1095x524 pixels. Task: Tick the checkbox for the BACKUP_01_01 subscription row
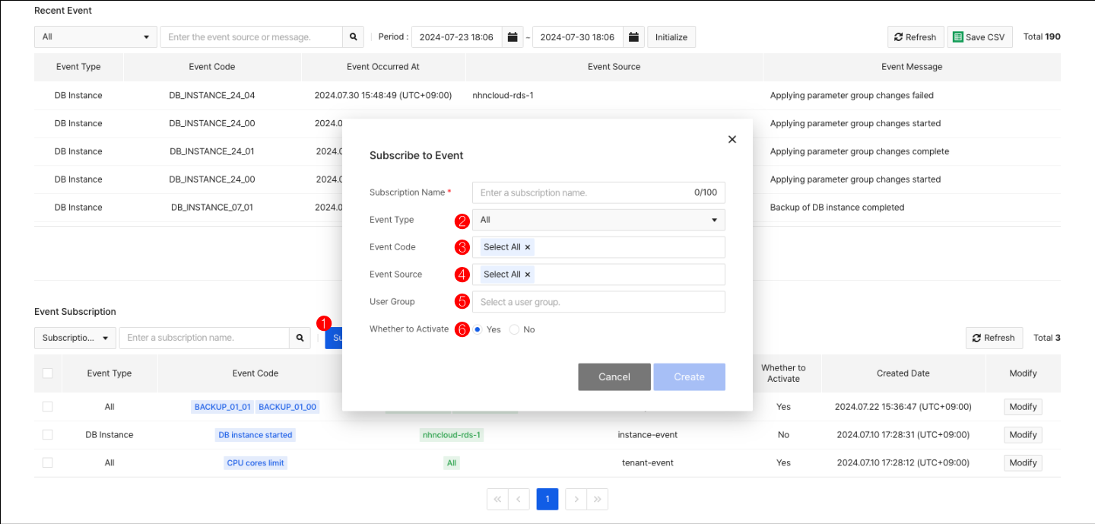[48, 407]
